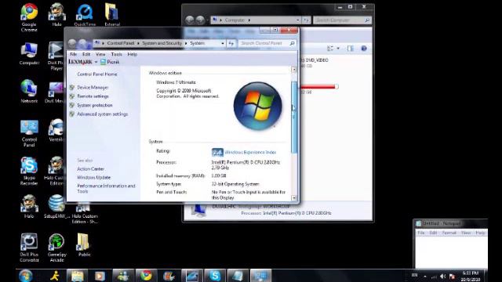Viewport: 502px width, 282px height.
Task: Click the Windows Start orb
Action: (x=26, y=276)
